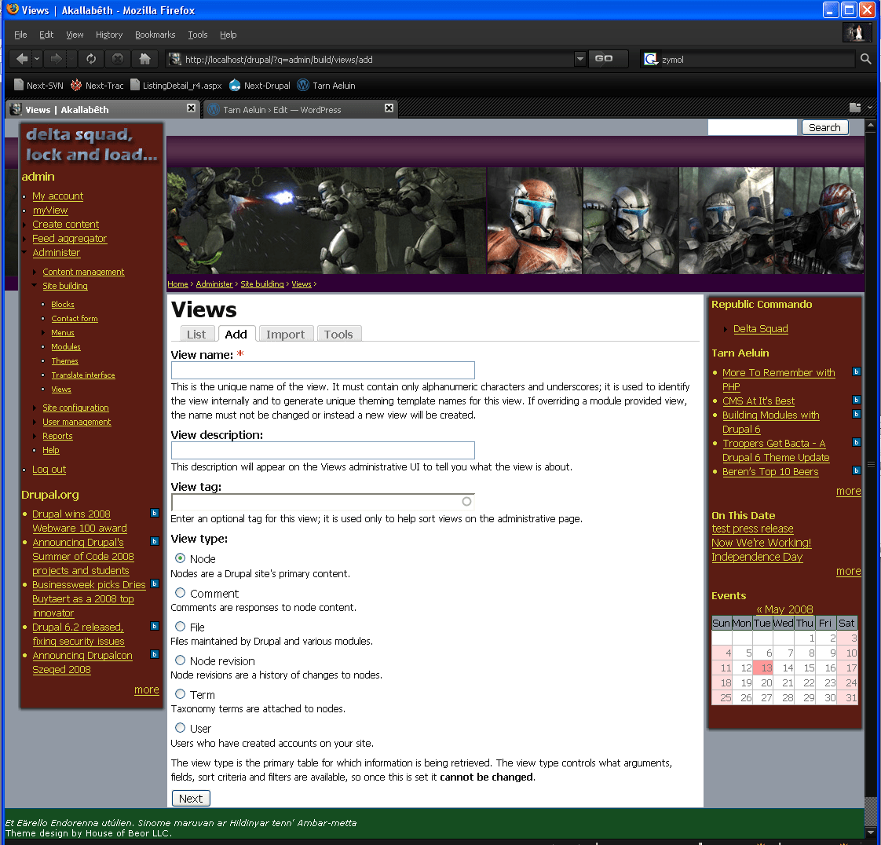
Task: Collapse the Site building menu item
Action: point(35,285)
